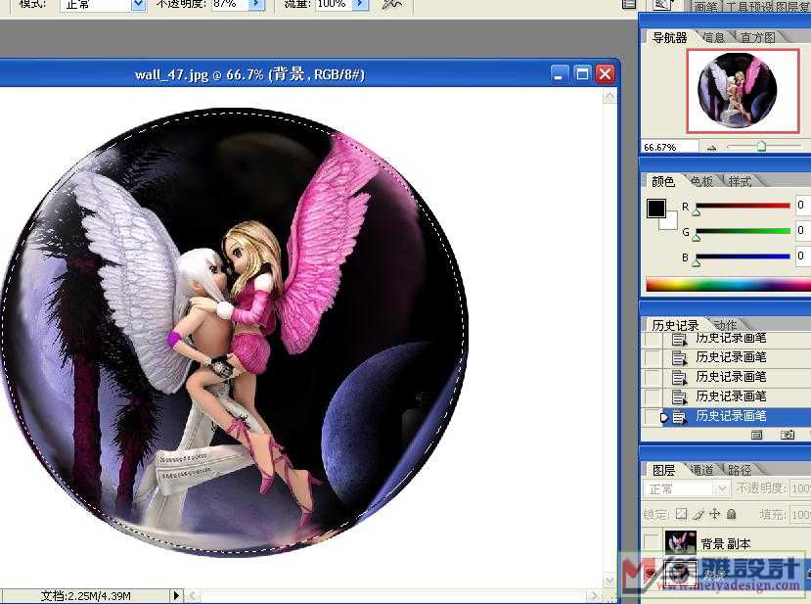
Task: Pick a color from the spectrum ramp
Action: pyautogui.click(x=728, y=284)
